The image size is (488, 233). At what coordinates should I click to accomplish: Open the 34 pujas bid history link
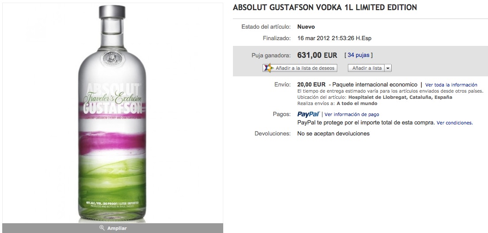click(x=358, y=55)
